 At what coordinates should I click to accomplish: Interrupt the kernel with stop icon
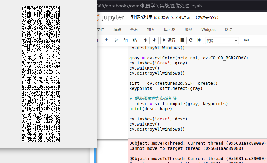(182, 40)
